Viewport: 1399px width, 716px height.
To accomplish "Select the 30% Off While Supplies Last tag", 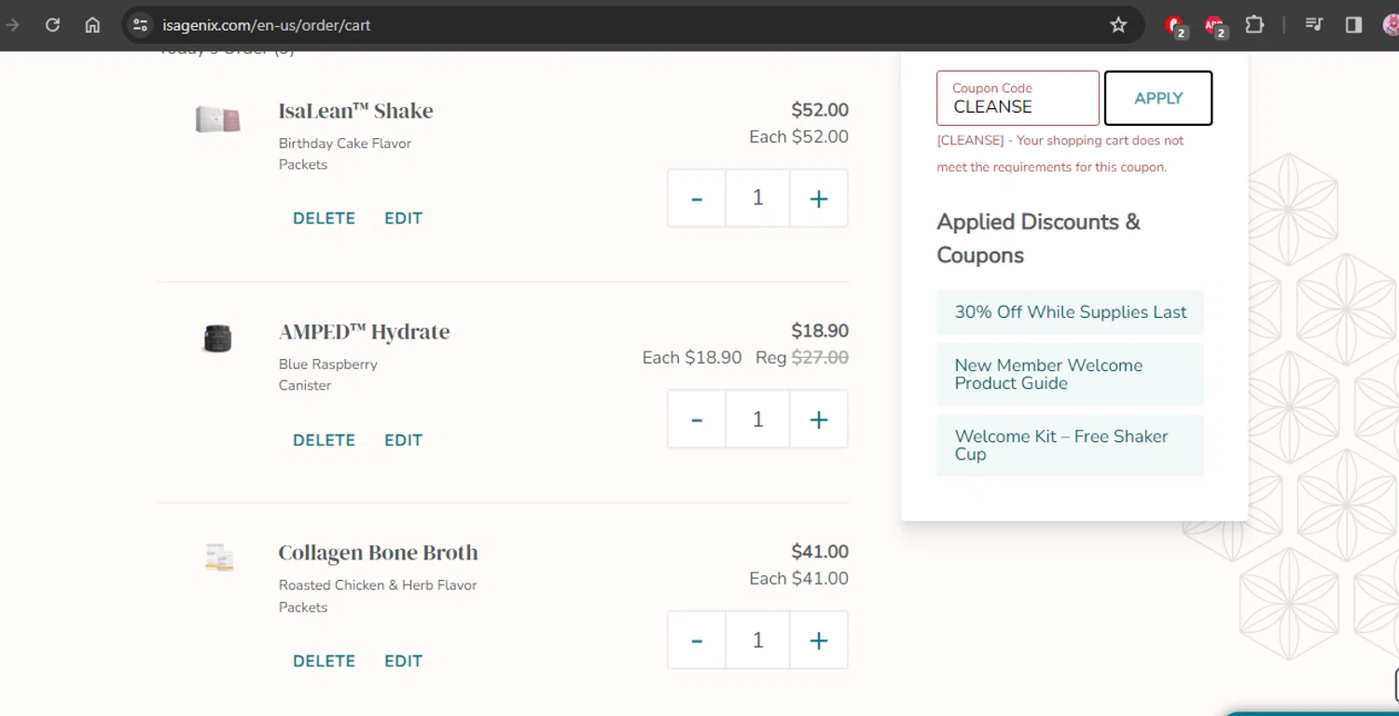I will [1070, 312].
